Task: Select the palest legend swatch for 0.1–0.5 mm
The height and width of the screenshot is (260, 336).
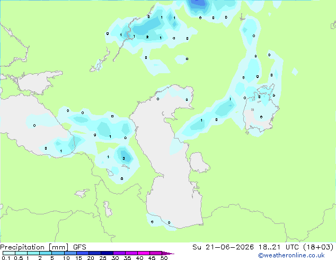Action: (x=9, y=253)
